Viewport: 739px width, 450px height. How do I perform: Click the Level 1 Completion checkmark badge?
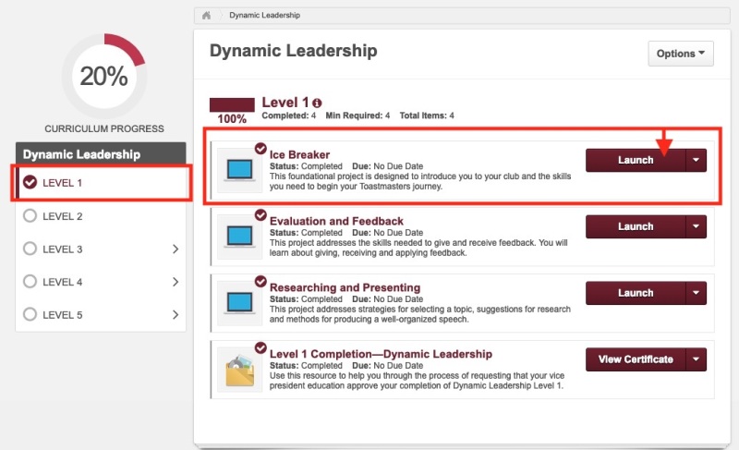[260, 347]
